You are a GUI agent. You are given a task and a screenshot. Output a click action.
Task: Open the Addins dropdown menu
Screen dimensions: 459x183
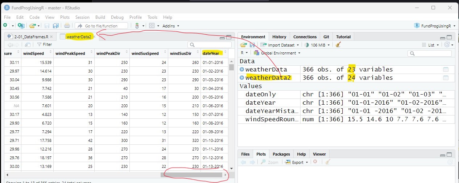point(171,26)
